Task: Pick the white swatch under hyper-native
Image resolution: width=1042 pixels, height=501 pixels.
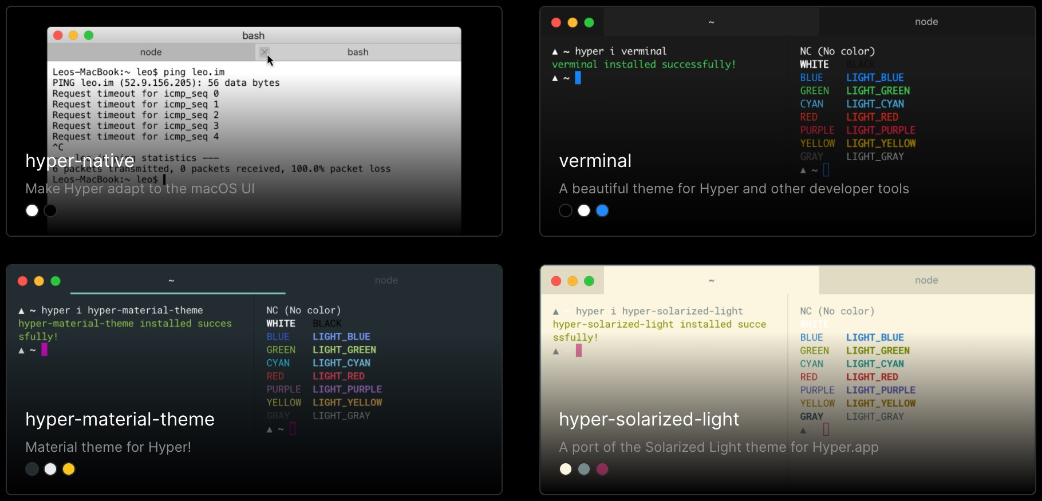Action: pos(32,210)
